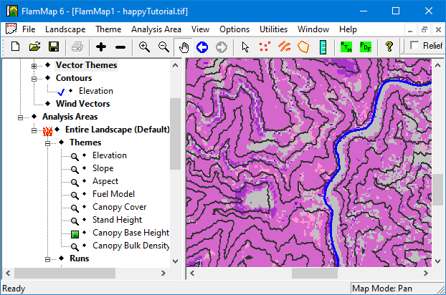Click tree panel scroll down arrow
This screenshot has height=295, width=446.
coord(175,261)
